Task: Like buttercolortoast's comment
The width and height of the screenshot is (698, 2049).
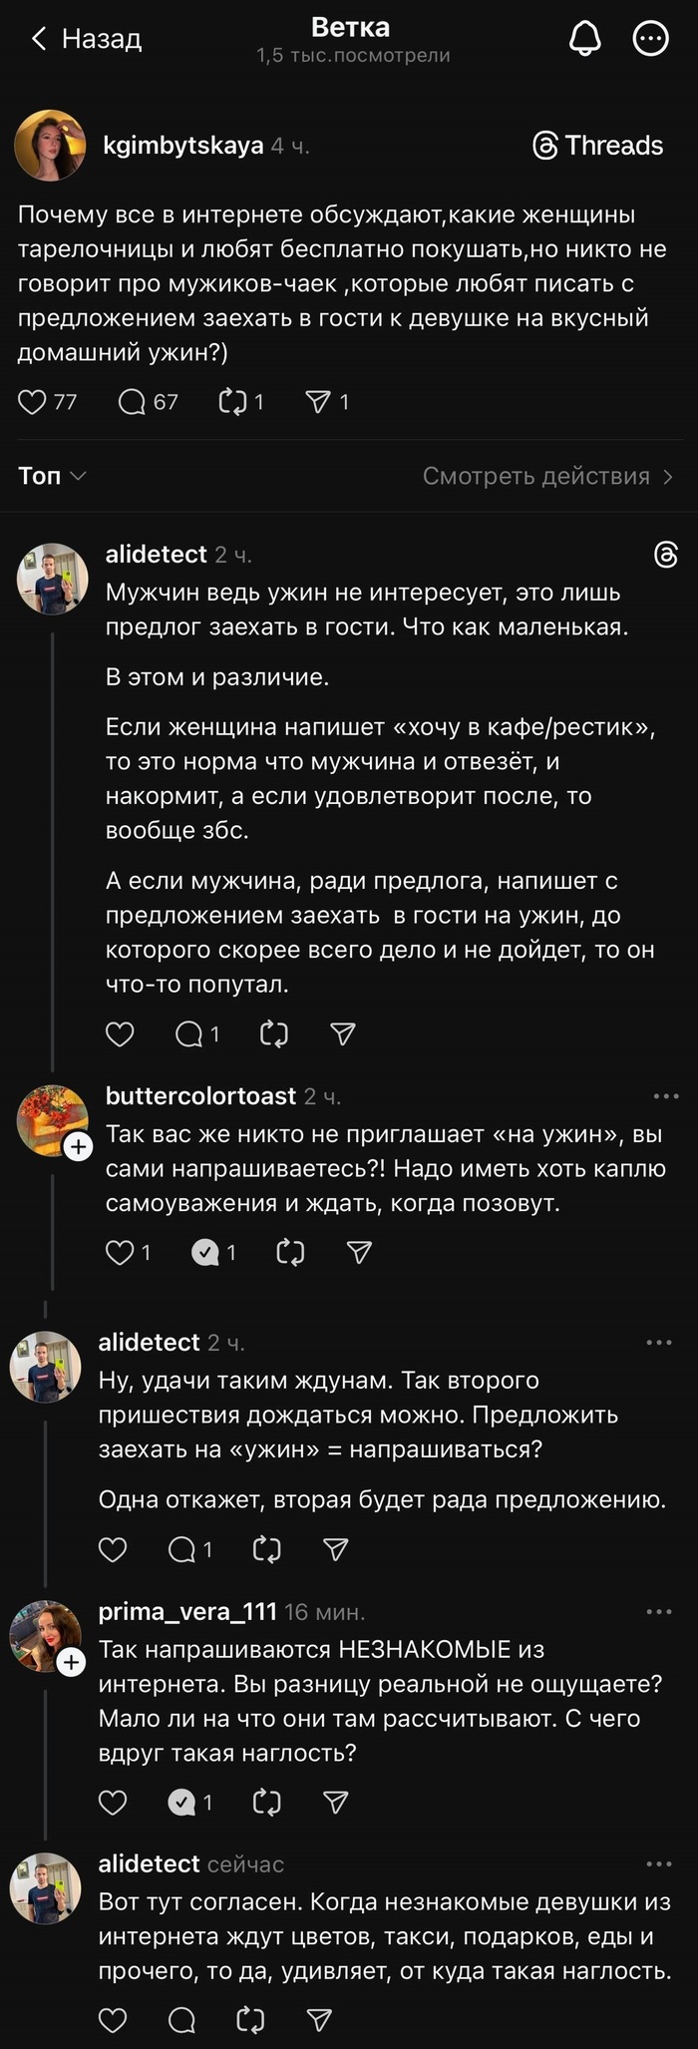Action: pos(118,1252)
